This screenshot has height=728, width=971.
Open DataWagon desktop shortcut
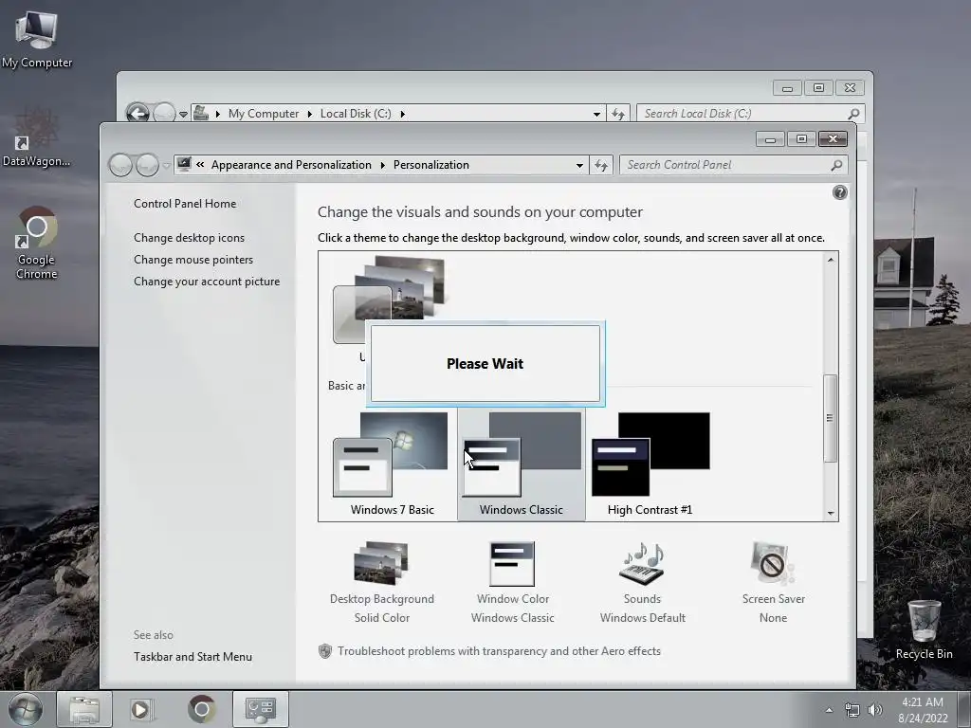click(x=36, y=138)
